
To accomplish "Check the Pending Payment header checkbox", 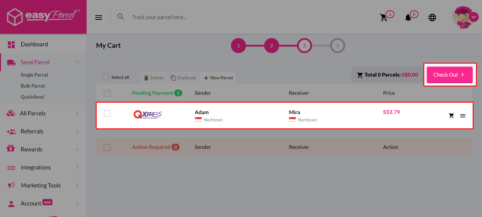I will [107, 93].
